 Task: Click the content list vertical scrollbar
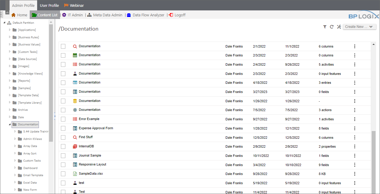pyautogui.click(x=373, y=160)
